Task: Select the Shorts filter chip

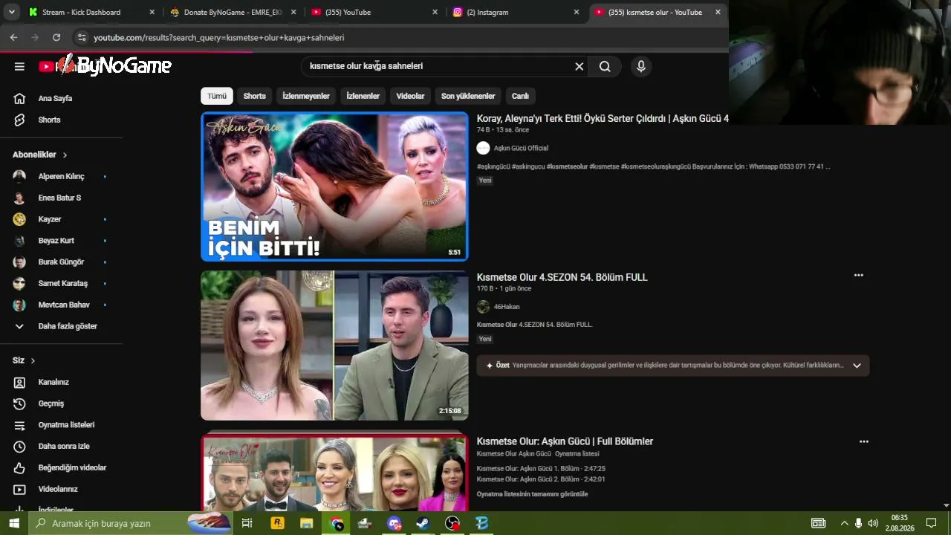Action: tap(254, 96)
